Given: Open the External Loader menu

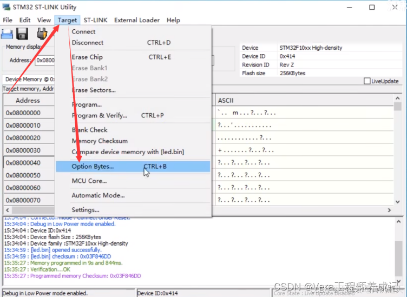Looking at the screenshot, I should [137, 20].
